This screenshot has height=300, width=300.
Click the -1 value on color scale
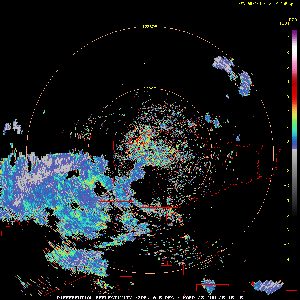point(286,156)
